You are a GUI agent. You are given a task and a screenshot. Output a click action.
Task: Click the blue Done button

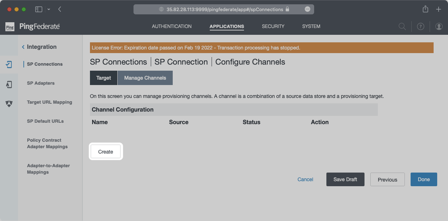(424, 179)
